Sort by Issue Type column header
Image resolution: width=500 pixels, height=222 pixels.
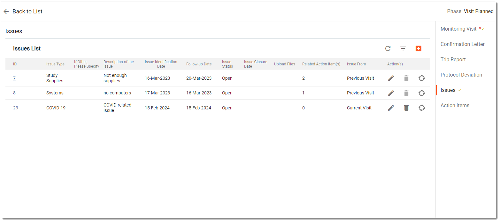click(55, 64)
